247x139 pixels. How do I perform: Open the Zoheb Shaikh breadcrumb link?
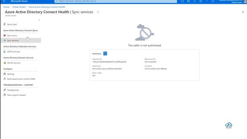pyautogui.click(x=19, y=7)
